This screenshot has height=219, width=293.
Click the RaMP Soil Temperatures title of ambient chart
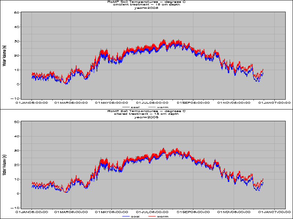click(x=146, y=2)
